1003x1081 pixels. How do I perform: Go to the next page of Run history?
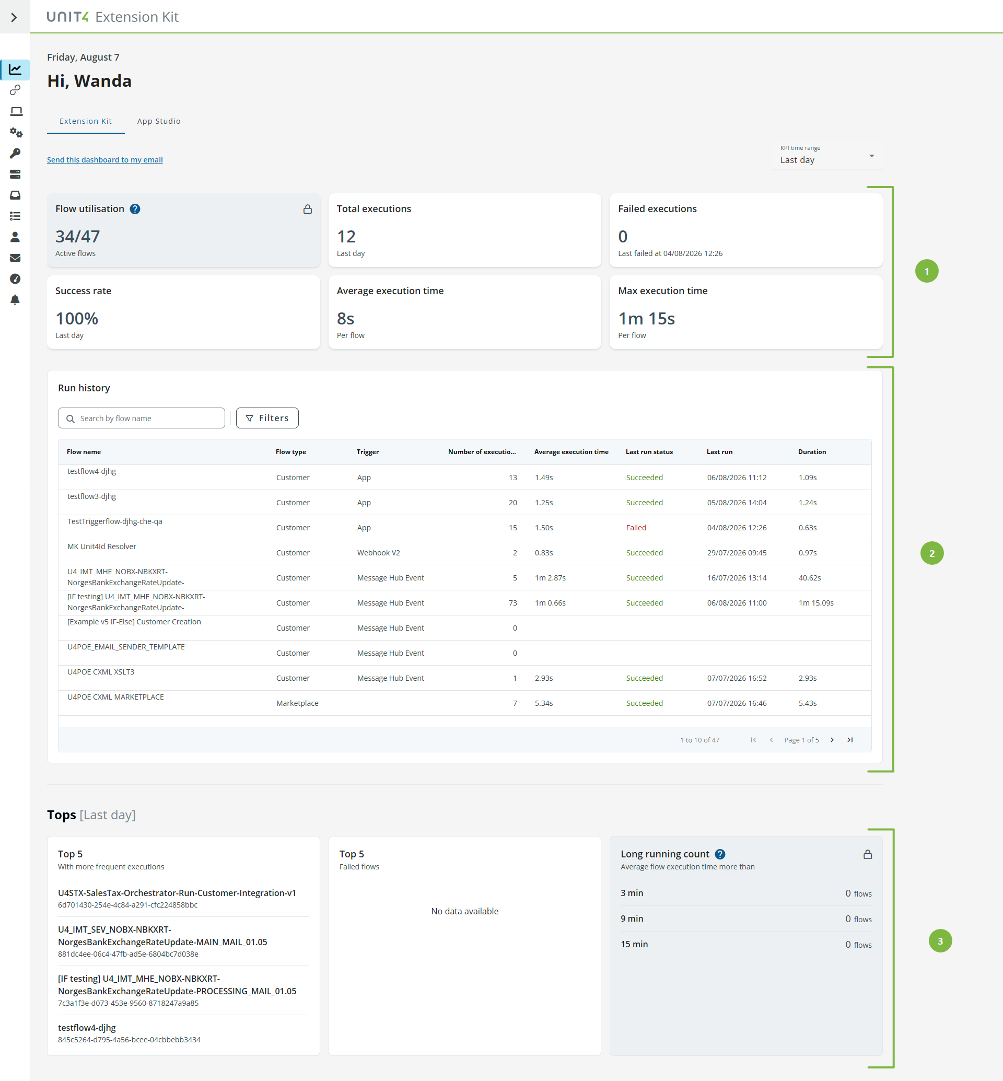pyautogui.click(x=832, y=739)
